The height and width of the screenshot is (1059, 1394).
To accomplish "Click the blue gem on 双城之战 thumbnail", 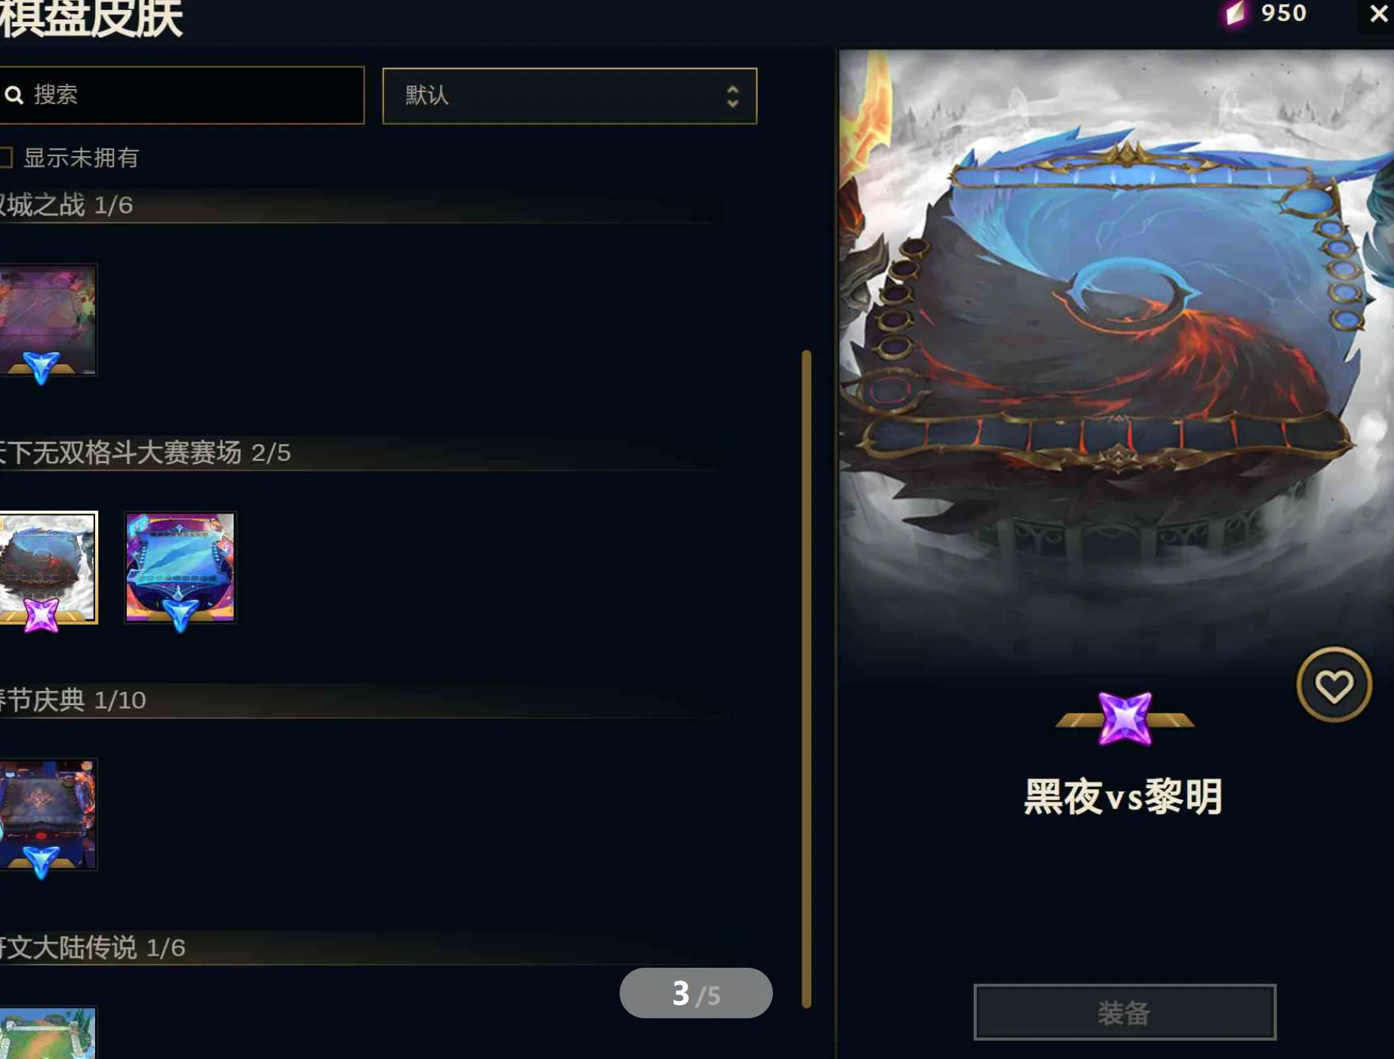I will click(41, 367).
